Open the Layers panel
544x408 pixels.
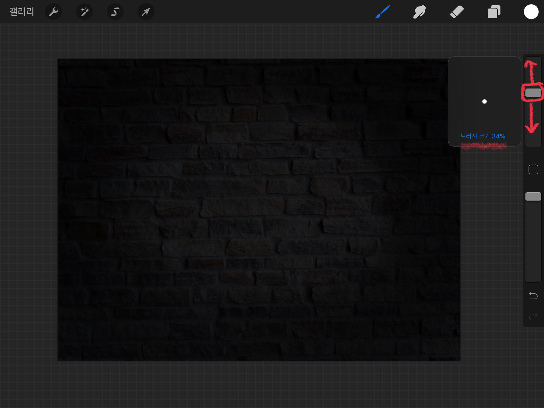tap(494, 12)
